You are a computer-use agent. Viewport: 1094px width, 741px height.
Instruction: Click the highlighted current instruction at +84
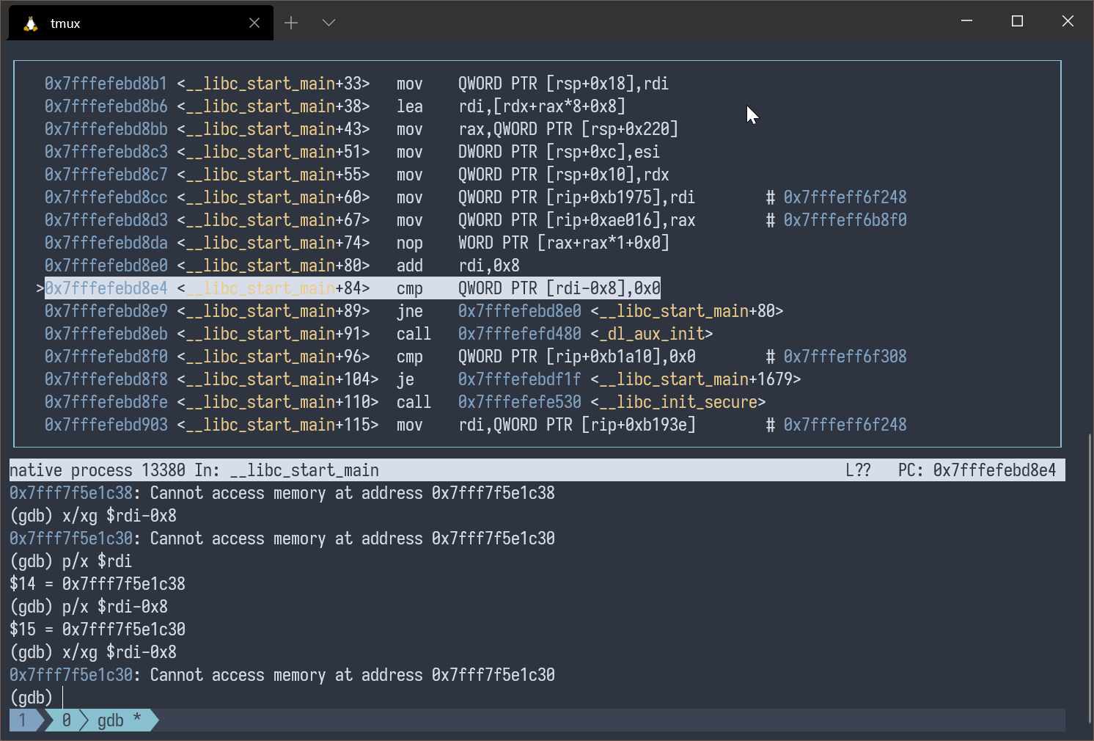pyautogui.click(x=352, y=288)
